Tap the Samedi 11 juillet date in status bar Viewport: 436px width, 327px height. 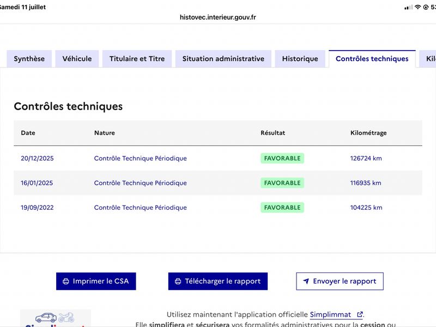[22, 7]
